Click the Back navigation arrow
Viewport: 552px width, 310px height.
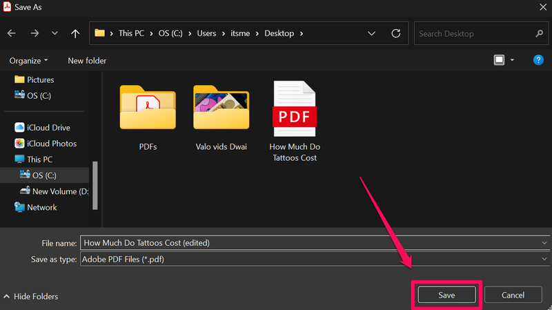(x=11, y=33)
